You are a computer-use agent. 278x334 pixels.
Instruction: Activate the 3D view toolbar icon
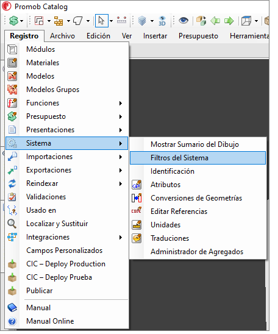pyautogui.click(x=162, y=21)
